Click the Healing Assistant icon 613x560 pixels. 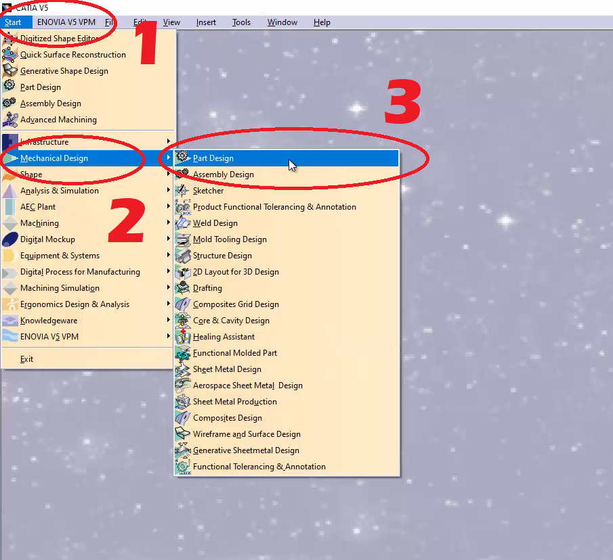[x=182, y=337]
